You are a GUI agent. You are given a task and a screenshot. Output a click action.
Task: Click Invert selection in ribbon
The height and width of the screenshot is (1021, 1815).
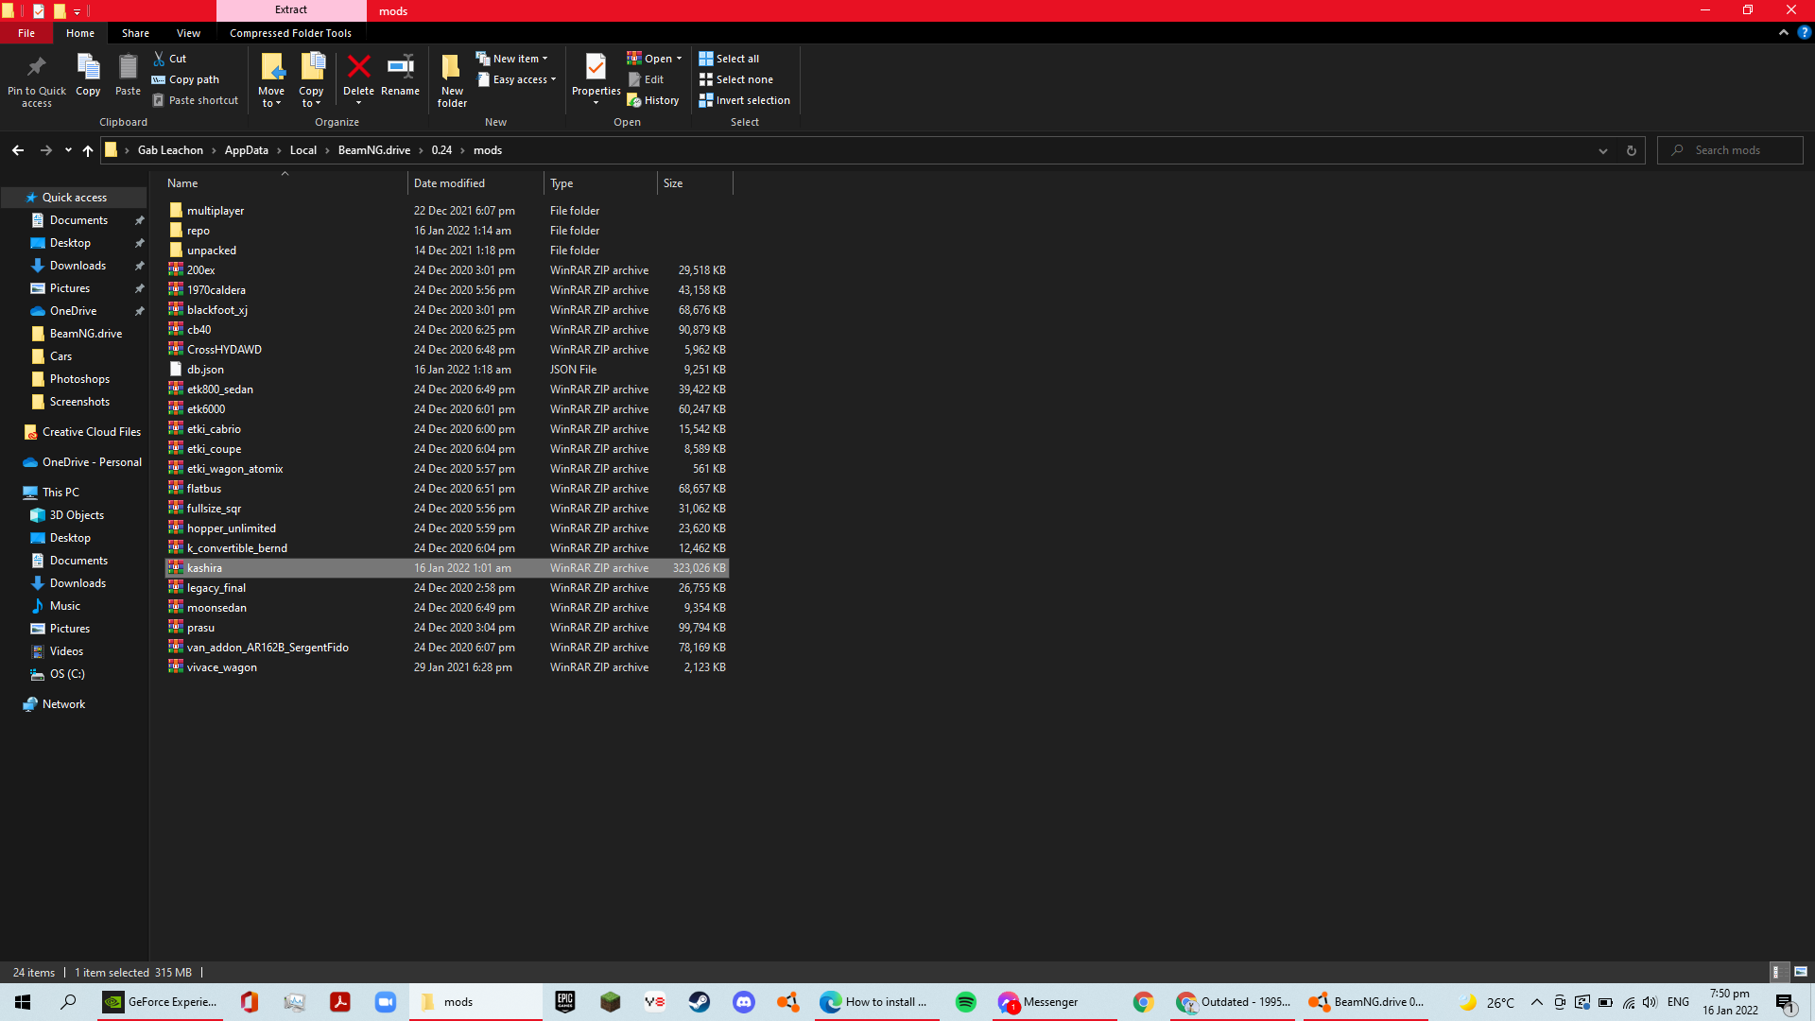(x=744, y=100)
